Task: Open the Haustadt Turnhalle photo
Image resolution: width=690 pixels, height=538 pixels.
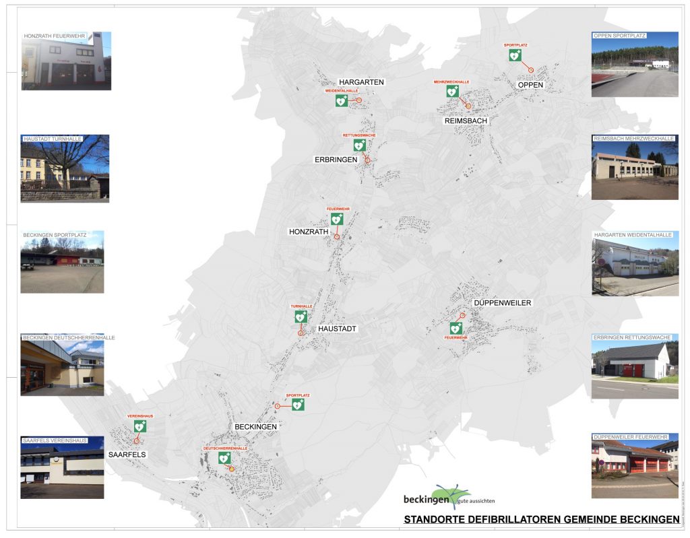Action: [x=65, y=168]
